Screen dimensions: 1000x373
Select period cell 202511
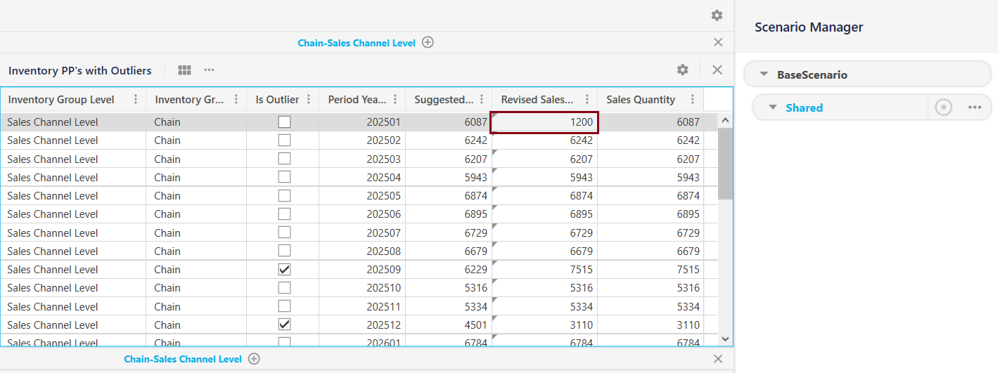[362, 306]
